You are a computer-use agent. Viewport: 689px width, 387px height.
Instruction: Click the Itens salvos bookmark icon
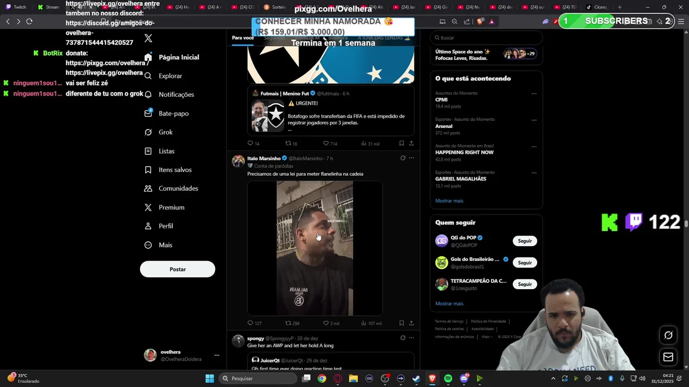pyautogui.click(x=148, y=170)
